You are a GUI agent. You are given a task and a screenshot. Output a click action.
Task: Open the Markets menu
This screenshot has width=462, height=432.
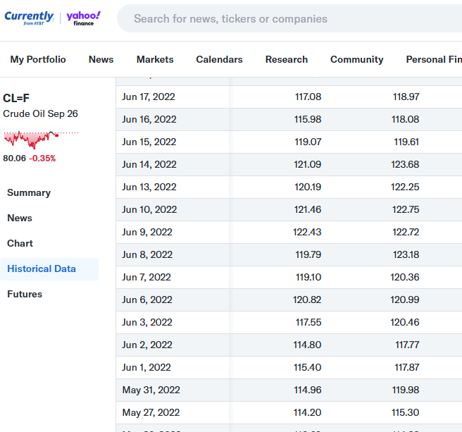coord(155,59)
